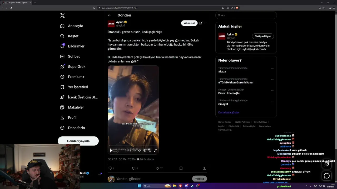Open the Çerez Politikası footer link

pyautogui.click(x=260, y=122)
